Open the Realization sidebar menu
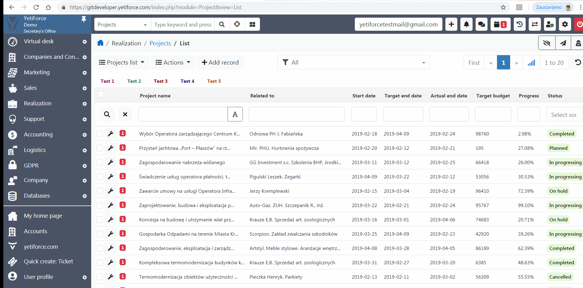 [37, 104]
